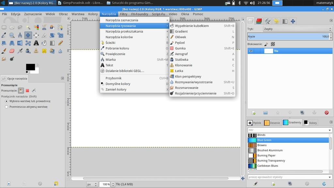Select the Dodge/Burn tool in toolbox
334x188 pixels.
pyautogui.click(x=12, y=59)
